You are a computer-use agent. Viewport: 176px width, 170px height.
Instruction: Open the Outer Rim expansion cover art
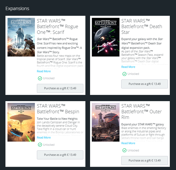coord(106,122)
